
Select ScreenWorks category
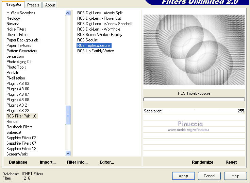(x=18, y=154)
